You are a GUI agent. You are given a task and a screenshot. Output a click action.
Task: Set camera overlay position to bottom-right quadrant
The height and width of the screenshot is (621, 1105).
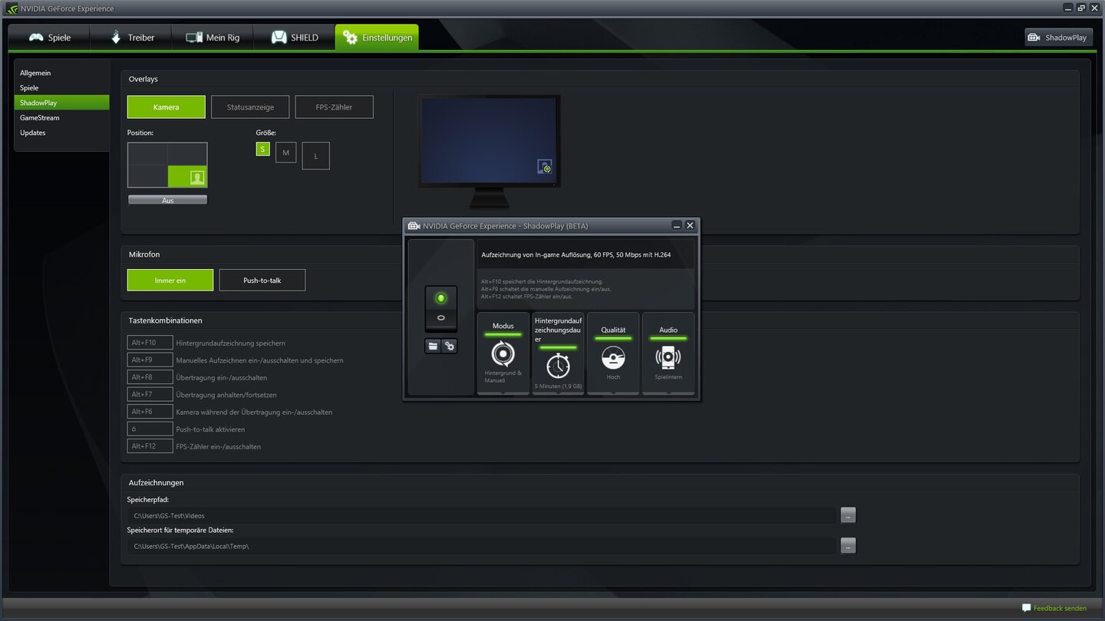point(187,176)
